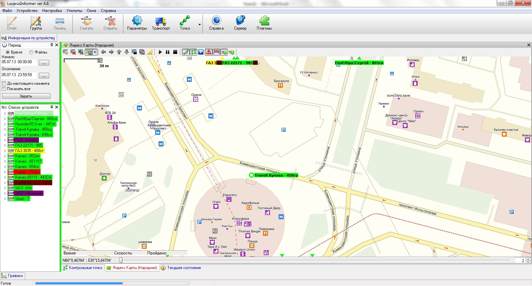Open the Отчет report tool

click(12, 23)
